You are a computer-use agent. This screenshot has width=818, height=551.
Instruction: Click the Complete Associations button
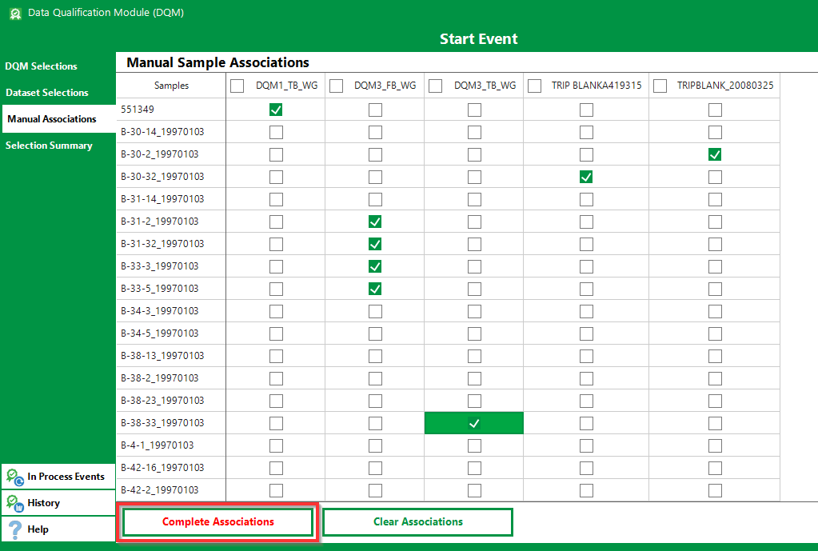[217, 521]
